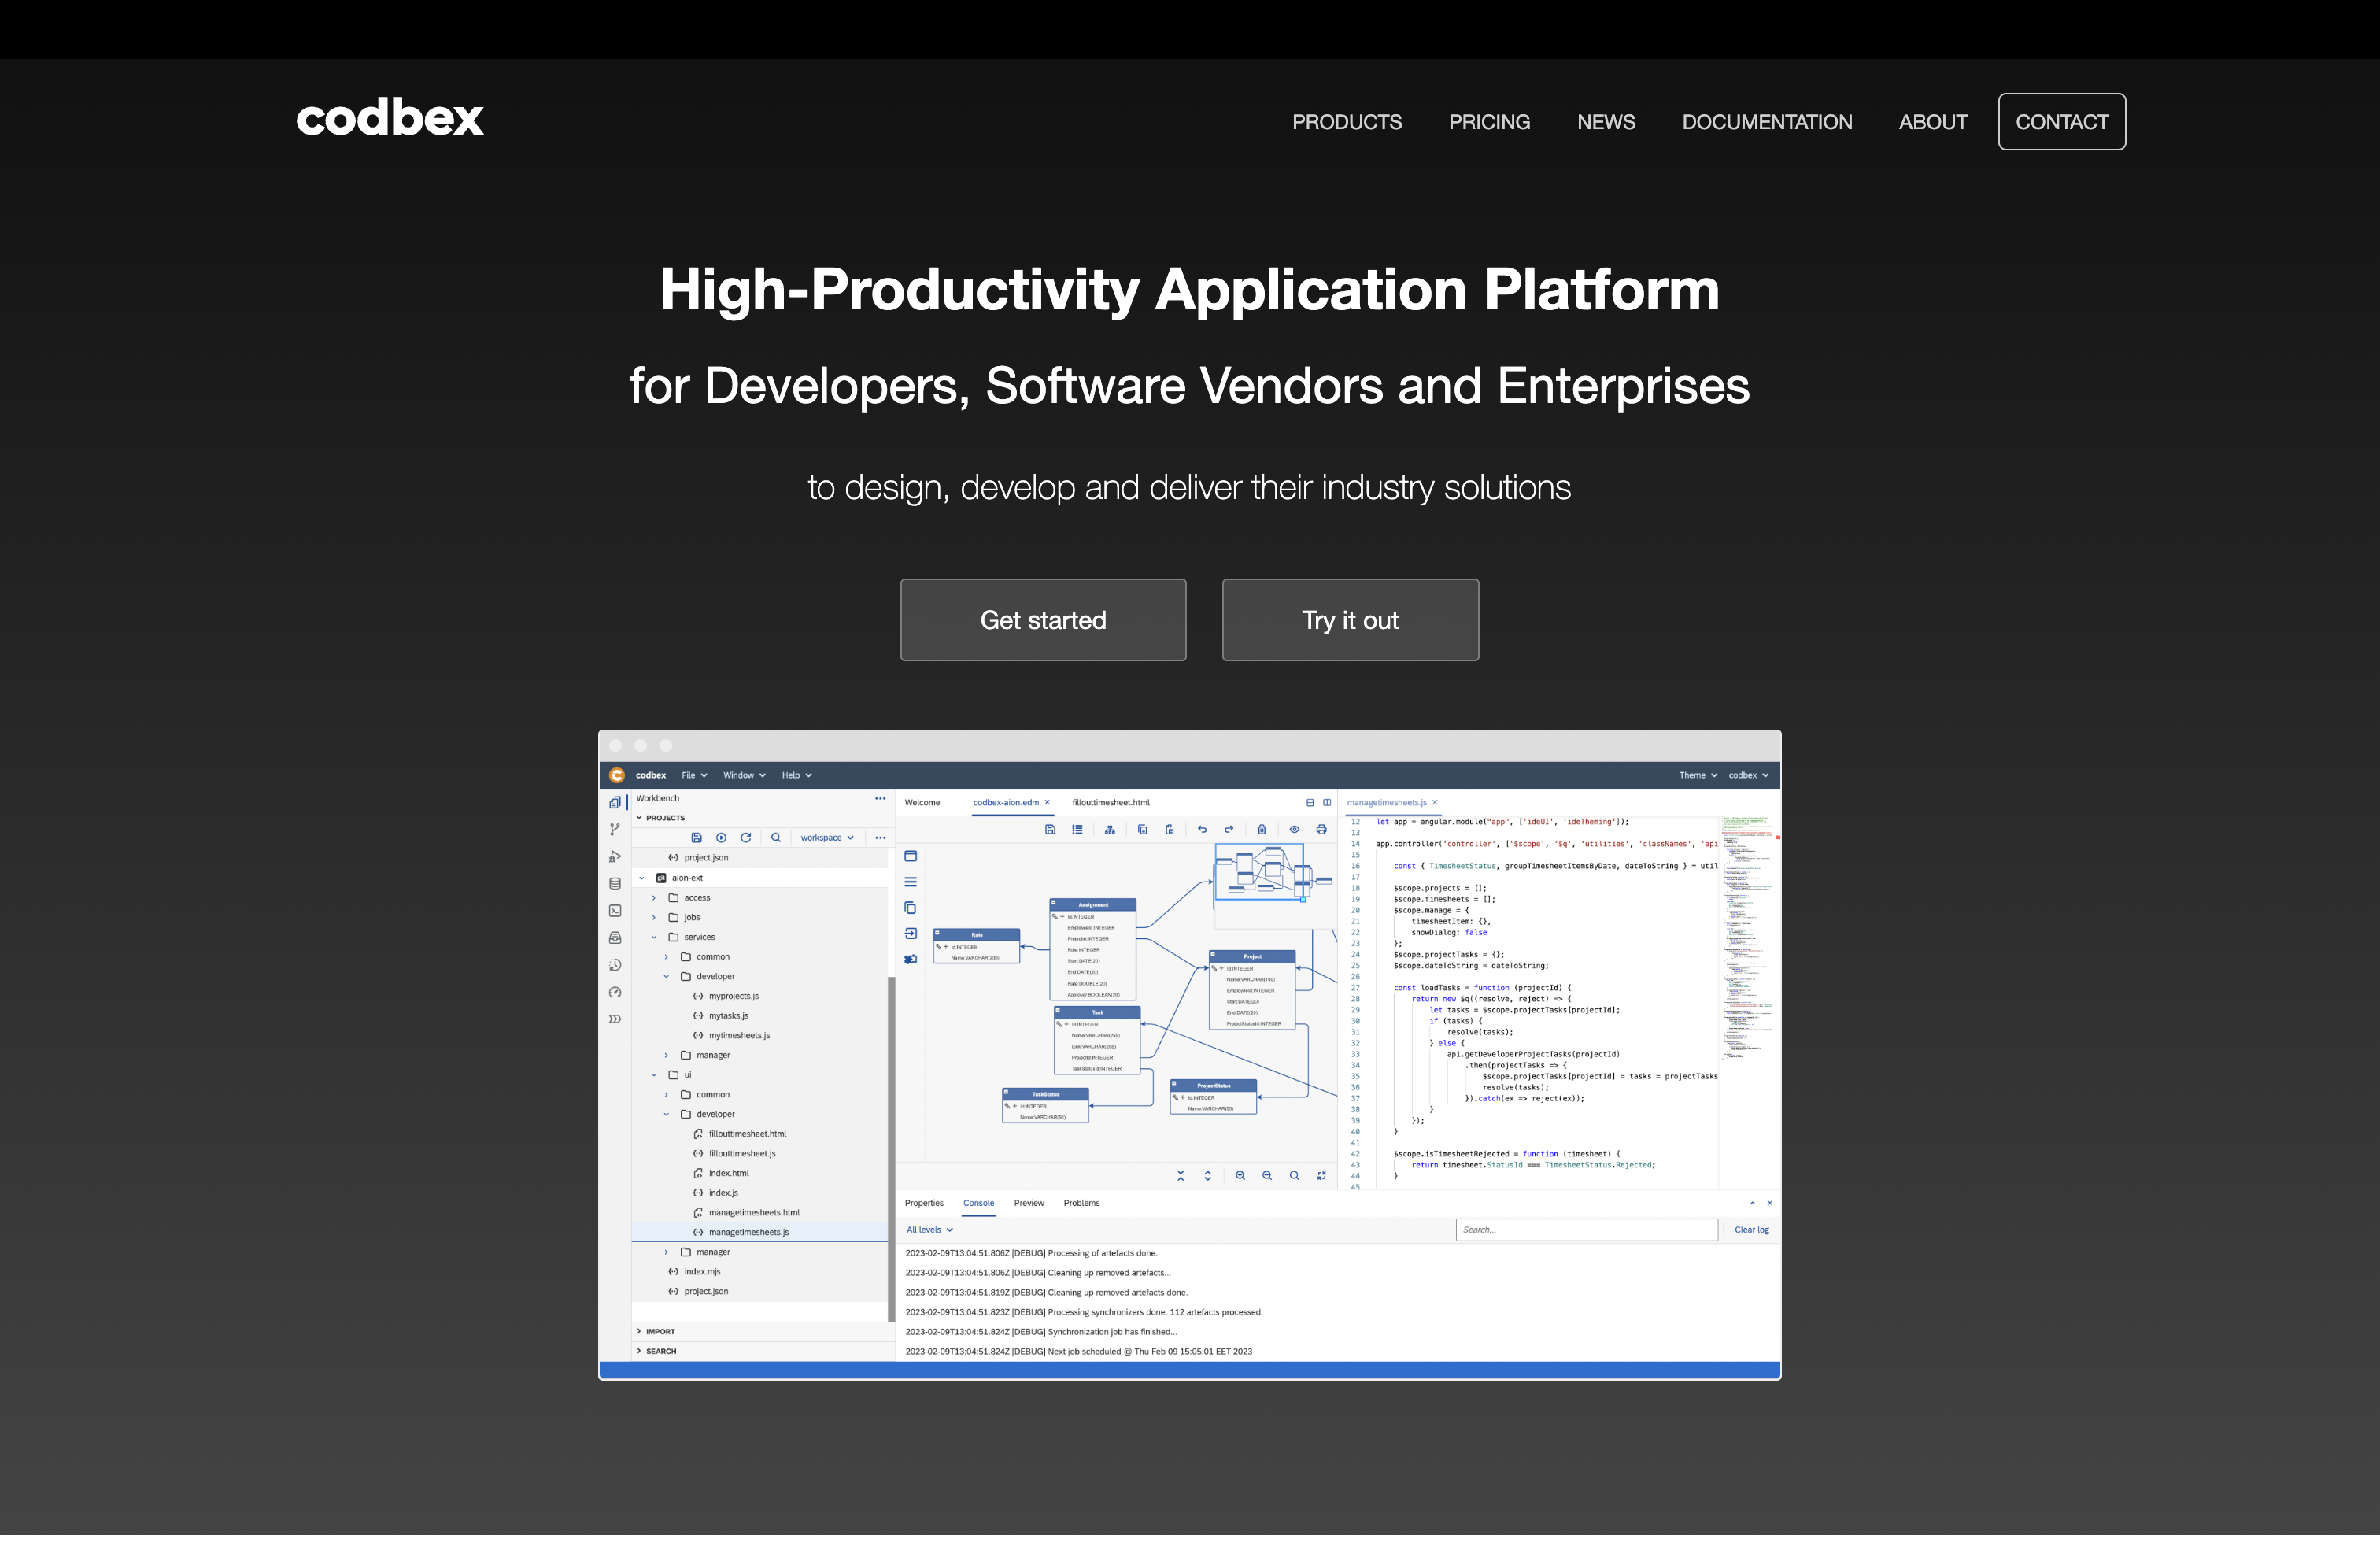Click the redo arrow in modeler toolbar
The height and width of the screenshot is (1546, 2380).
[x=1229, y=829]
